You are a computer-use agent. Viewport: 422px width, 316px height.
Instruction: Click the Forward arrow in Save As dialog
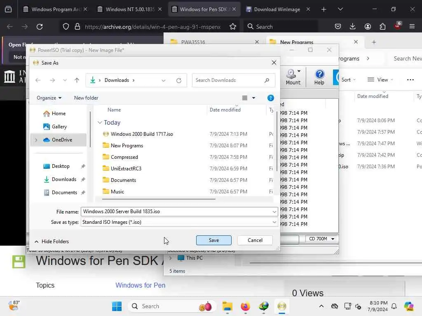pos(52,80)
